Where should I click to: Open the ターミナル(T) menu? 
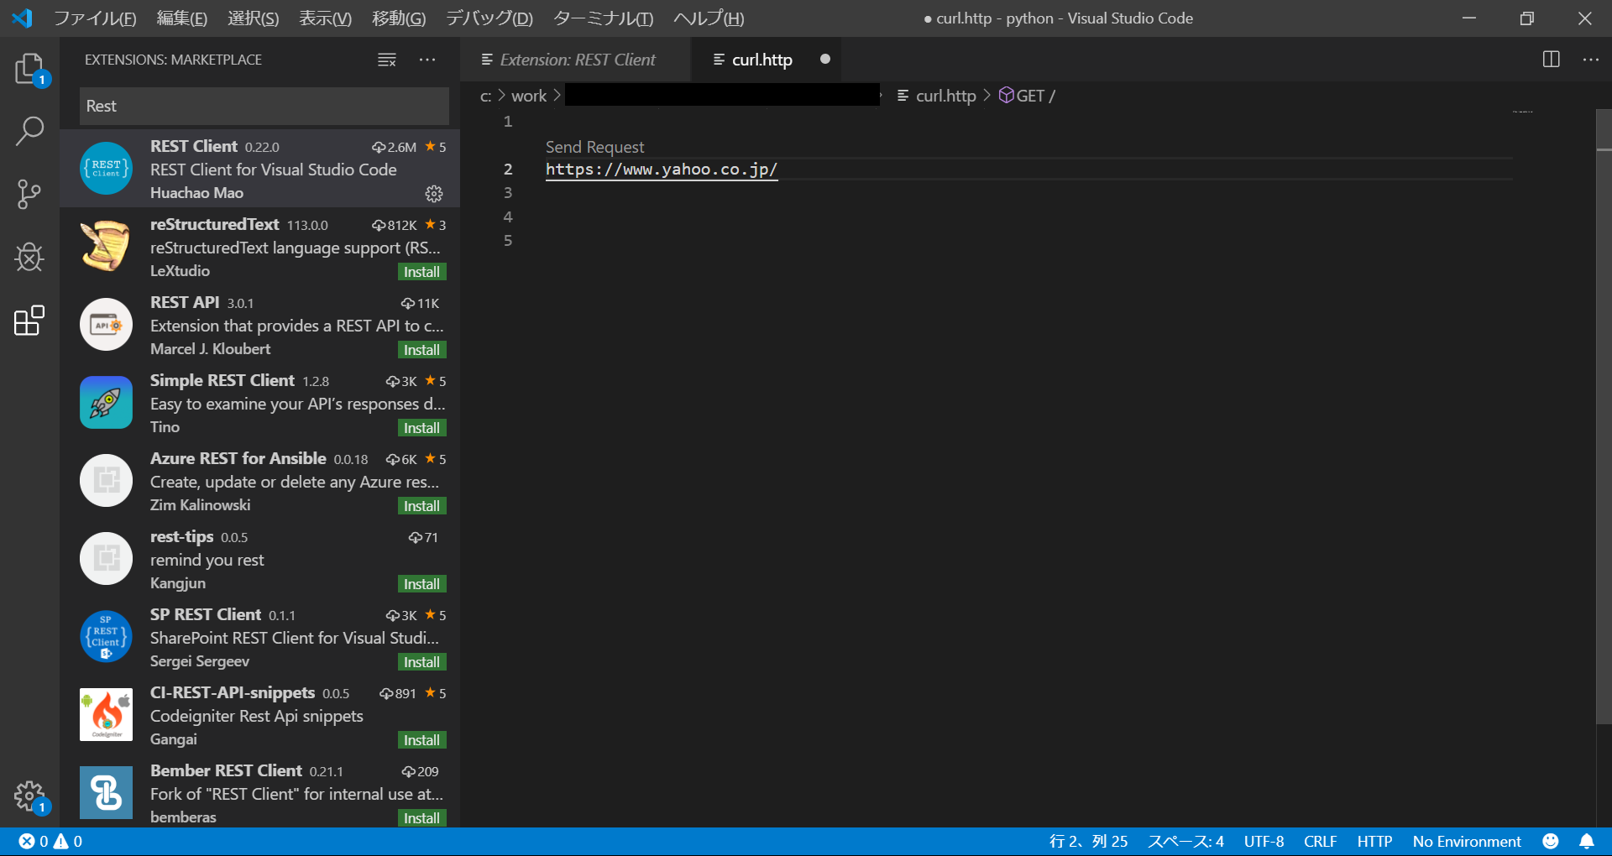click(604, 18)
